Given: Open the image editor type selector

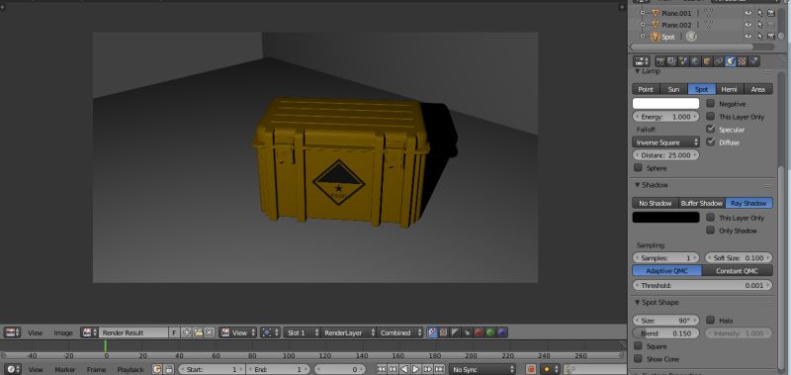Looking at the screenshot, I should 12,332.
